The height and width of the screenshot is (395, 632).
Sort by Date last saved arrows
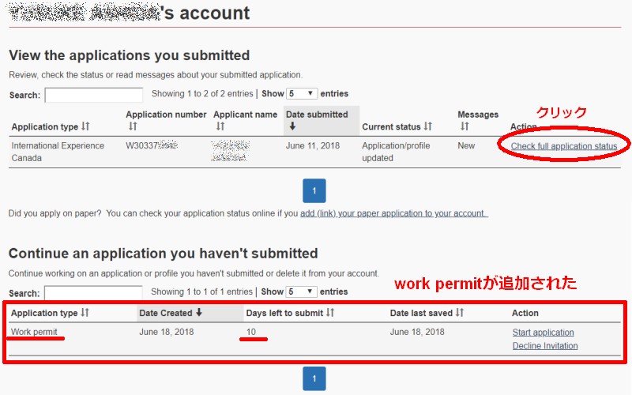pos(460,312)
